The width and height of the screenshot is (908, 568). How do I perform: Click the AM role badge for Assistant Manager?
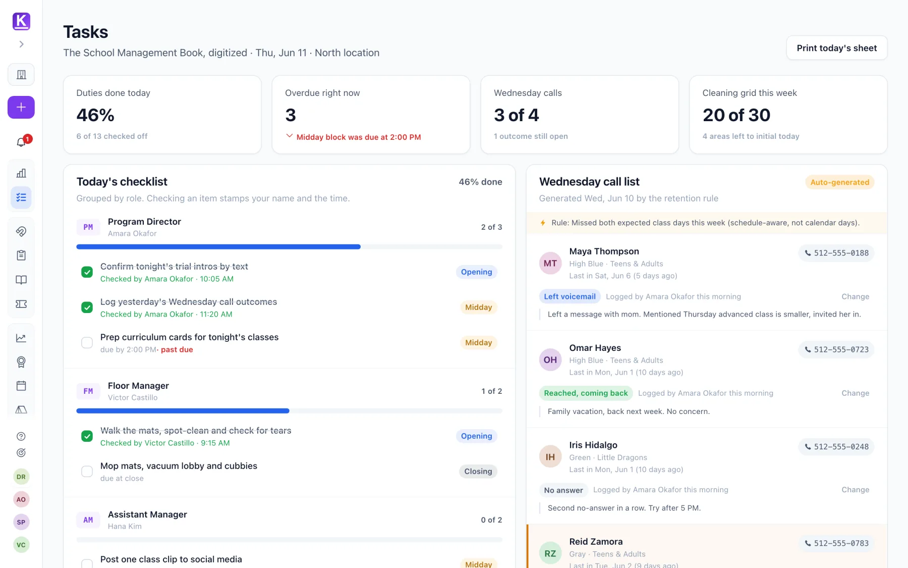point(88,520)
